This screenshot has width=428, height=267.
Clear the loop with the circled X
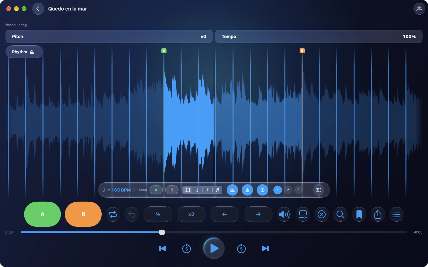point(322,214)
